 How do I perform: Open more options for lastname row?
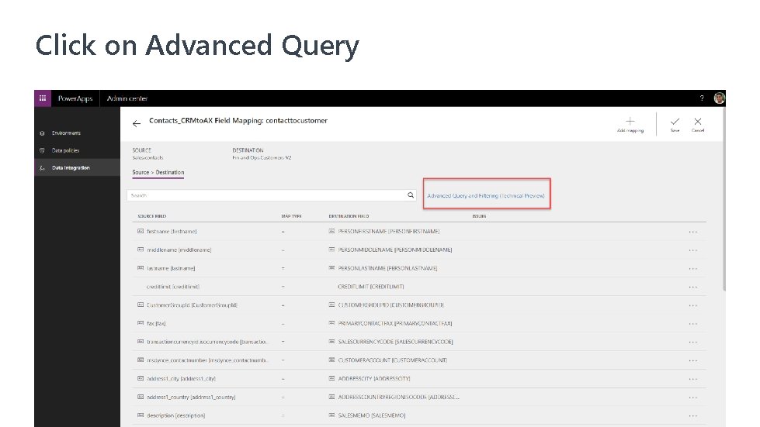[x=692, y=268]
